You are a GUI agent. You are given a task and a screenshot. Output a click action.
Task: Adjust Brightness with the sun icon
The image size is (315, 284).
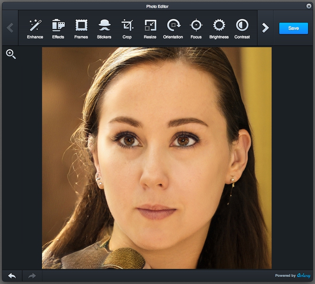point(219,29)
